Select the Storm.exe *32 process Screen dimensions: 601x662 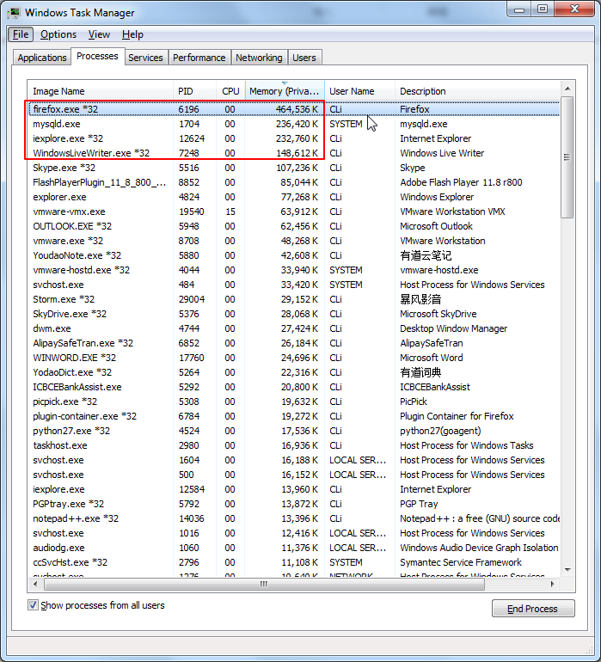294,299
